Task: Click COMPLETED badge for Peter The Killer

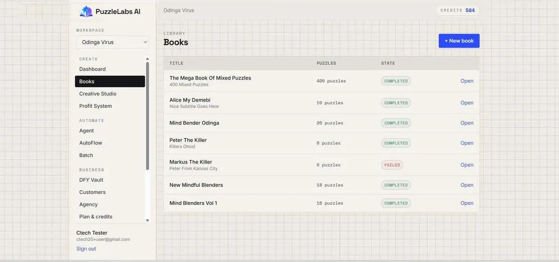Action: [396, 143]
